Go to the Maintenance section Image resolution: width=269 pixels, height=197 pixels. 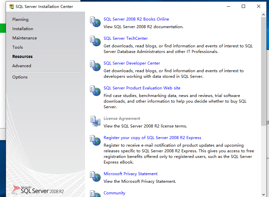click(25, 38)
